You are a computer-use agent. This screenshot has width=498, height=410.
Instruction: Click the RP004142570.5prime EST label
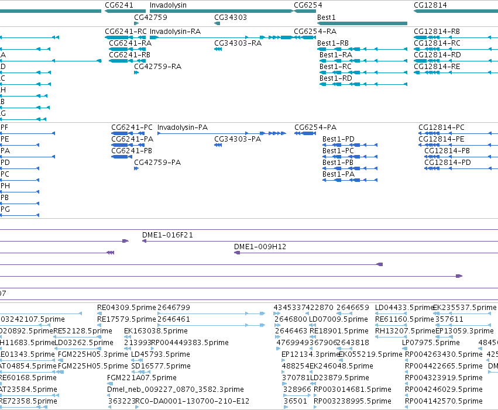(x=444, y=401)
